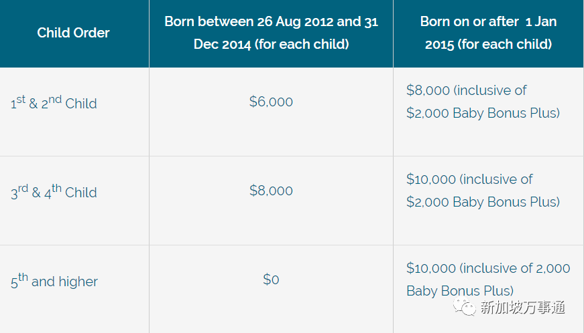Select the 5th and higher row label
Screen dimensions: 584x333
click(x=54, y=281)
